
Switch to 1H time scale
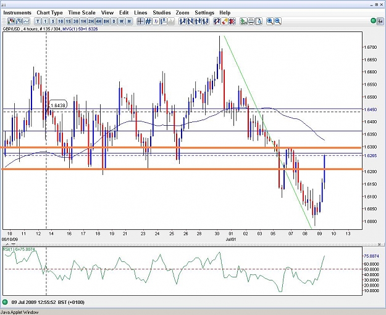click(x=83, y=22)
